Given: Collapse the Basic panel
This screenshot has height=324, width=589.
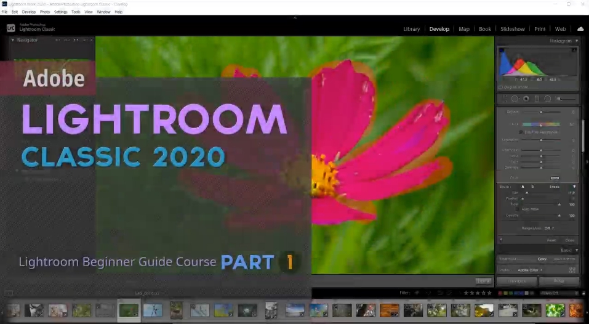Looking at the screenshot, I should [577, 250].
